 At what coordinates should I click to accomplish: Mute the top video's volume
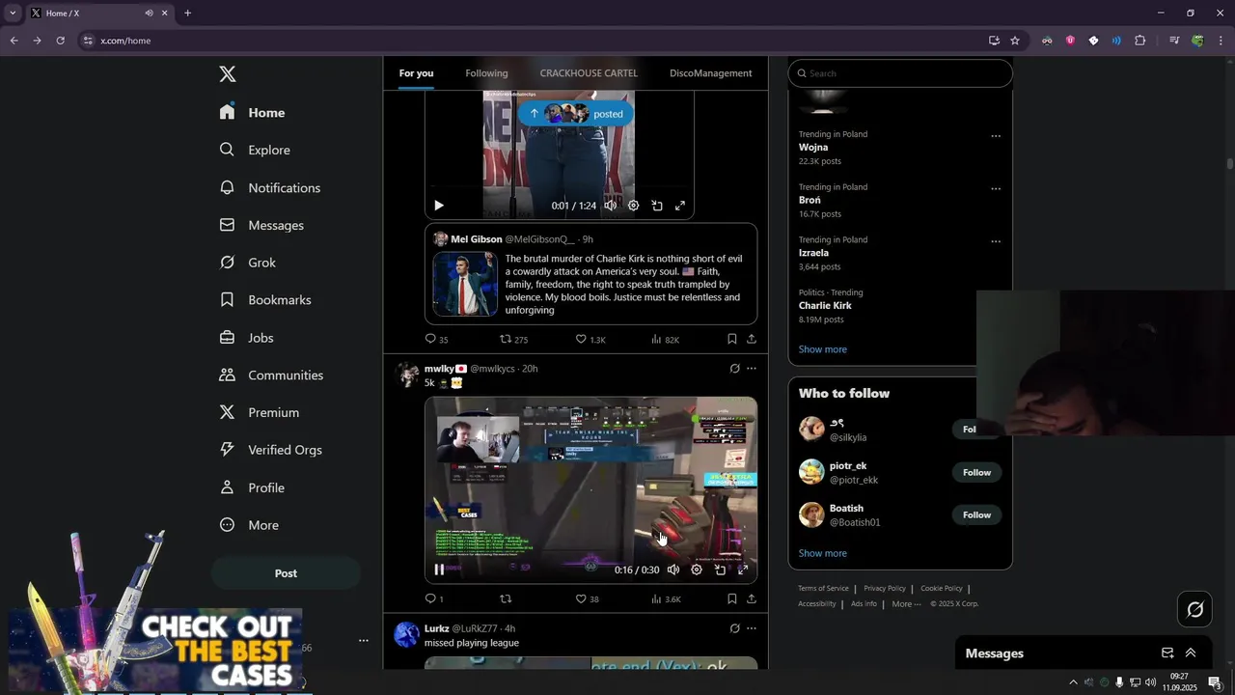611,206
